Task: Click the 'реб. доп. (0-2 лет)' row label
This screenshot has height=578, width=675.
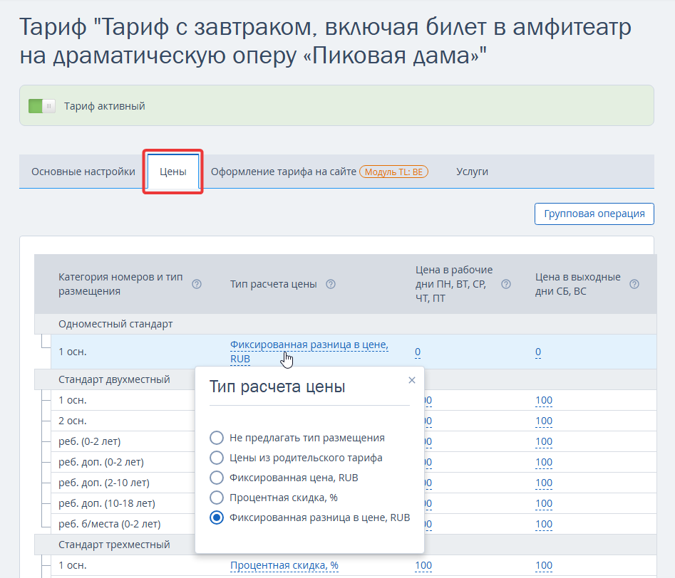Action: click(x=101, y=462)
